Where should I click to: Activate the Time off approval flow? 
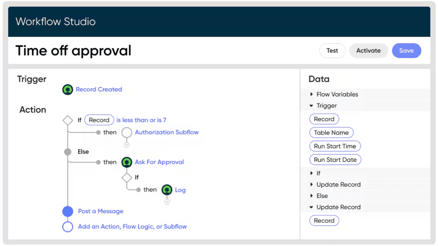[368, 51]
